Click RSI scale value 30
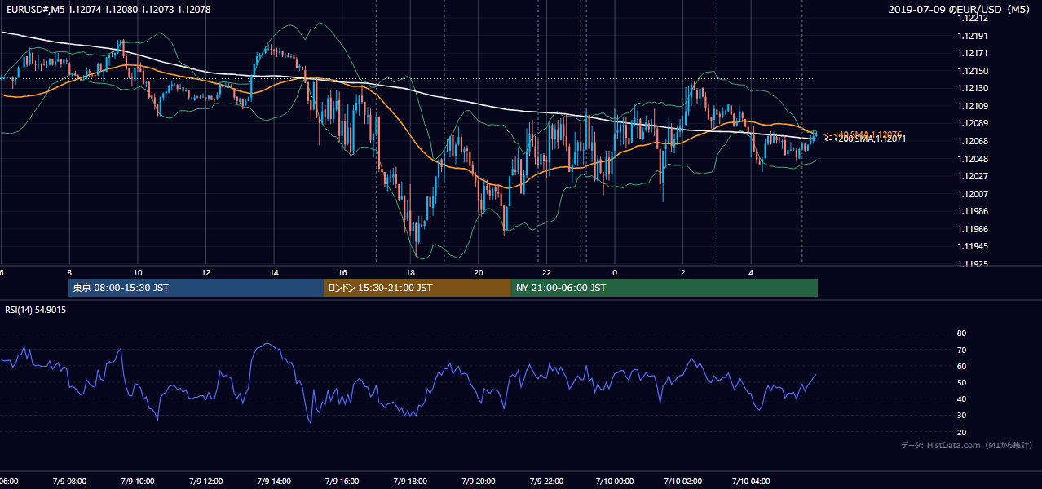This screenshot has width=1042, height=489. [x=961, y=416]
